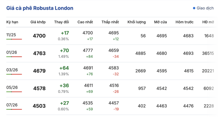Click the Cao nhất column header
Image resolution: width=223 pixels, height=117 pixels.
point(85,22)
